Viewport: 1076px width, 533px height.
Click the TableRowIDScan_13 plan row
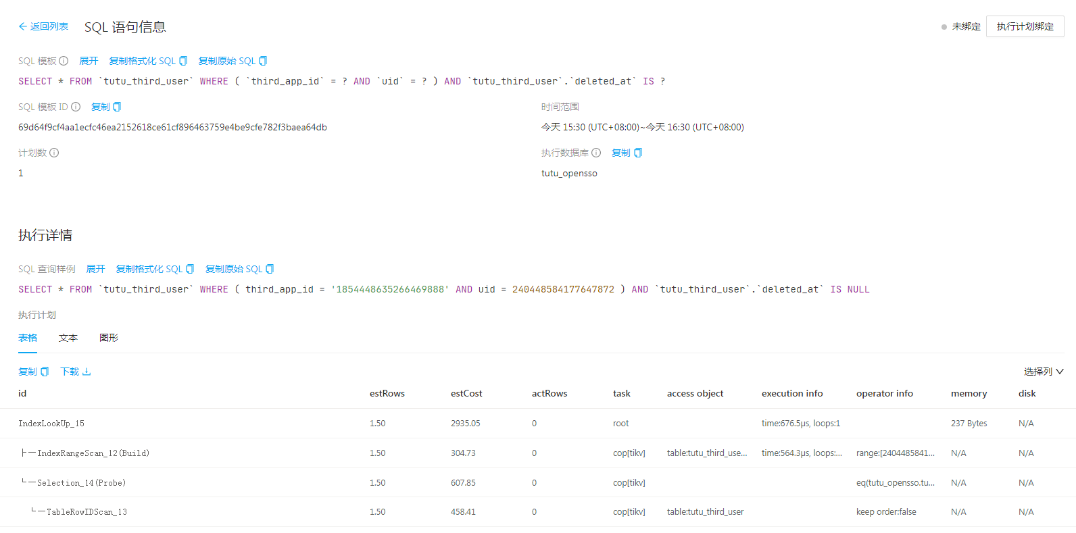pos(87,512)
